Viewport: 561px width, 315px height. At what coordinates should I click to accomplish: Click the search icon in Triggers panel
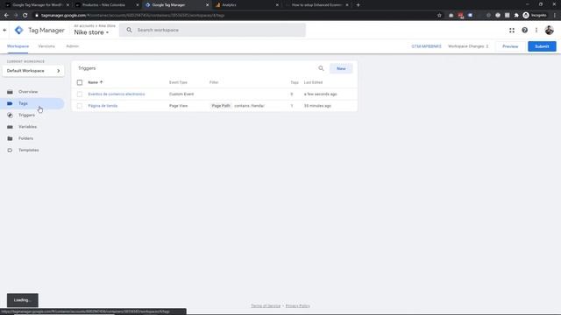pos(321,68)
